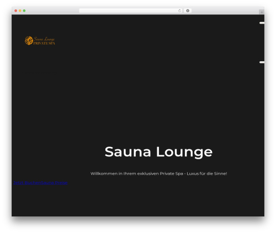Click the 'Willkommen in Ihrem exklusiven Private Spa' tagline
Screen dimensions: 276x233
point(158,174)
